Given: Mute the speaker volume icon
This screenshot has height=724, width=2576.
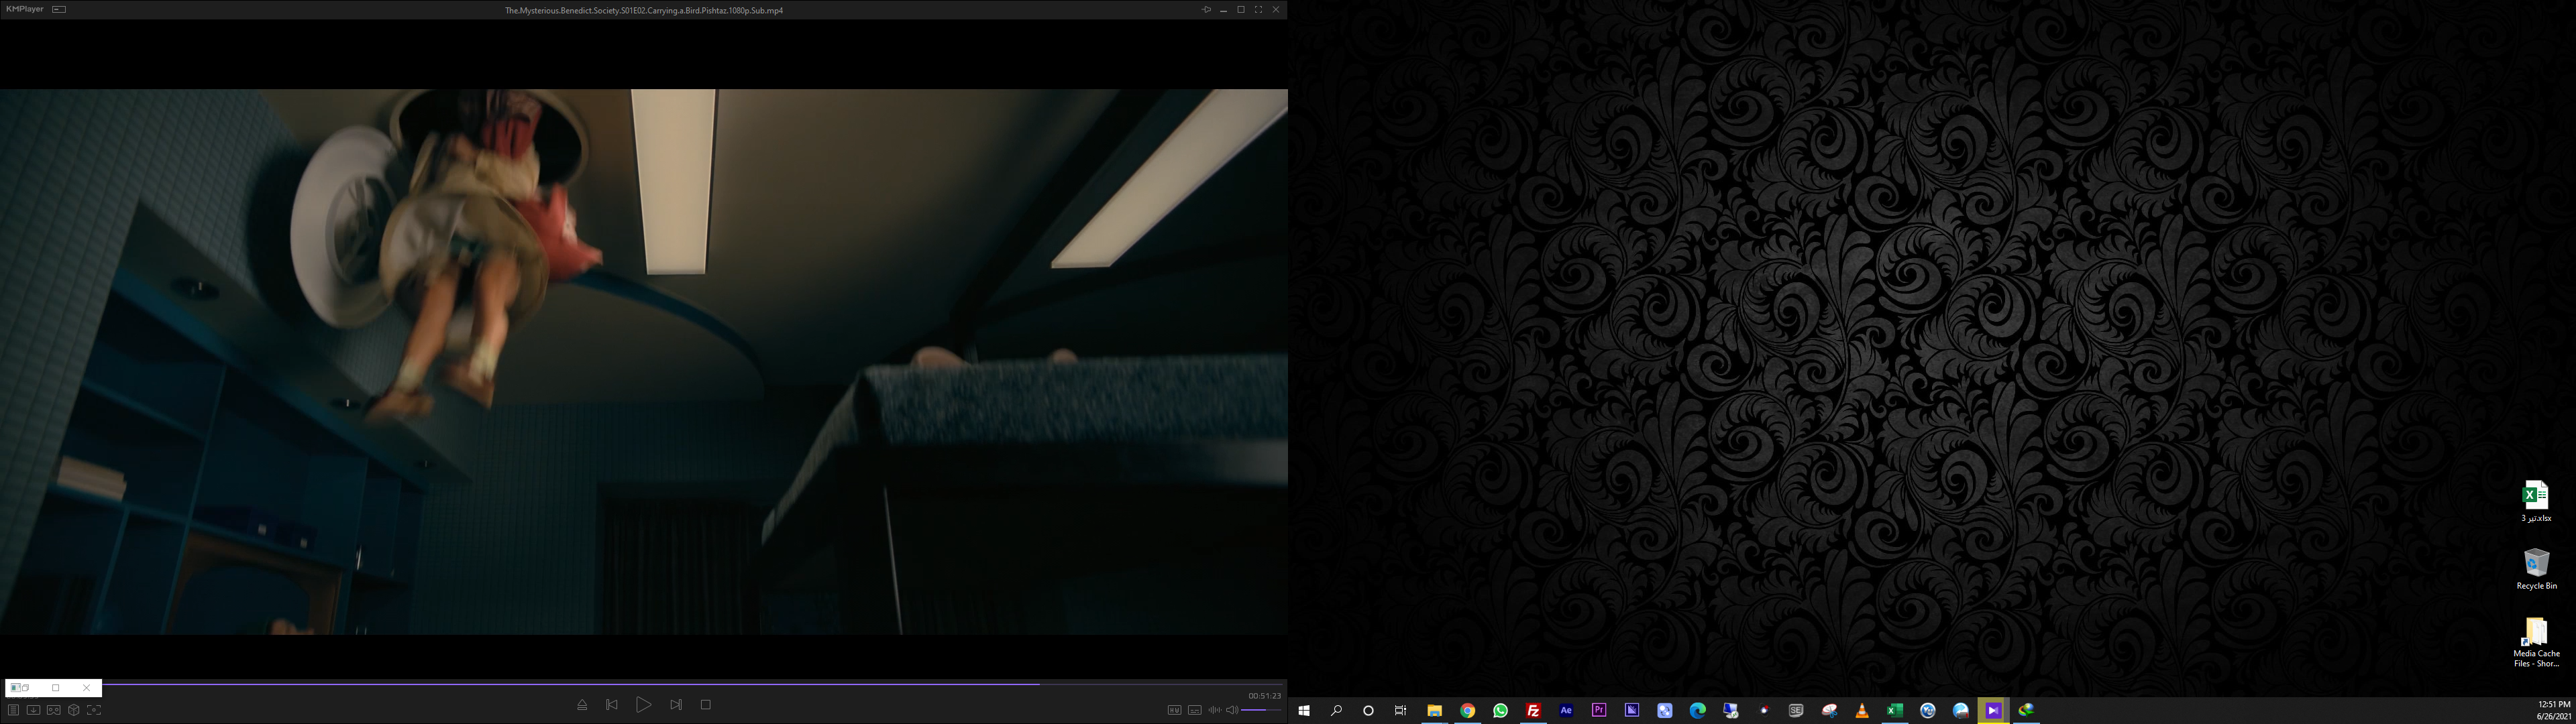Looking at the screenshot, I should (1232, 710).
